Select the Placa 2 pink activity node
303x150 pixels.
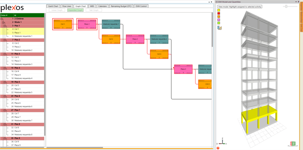click(x=135, y=39)
